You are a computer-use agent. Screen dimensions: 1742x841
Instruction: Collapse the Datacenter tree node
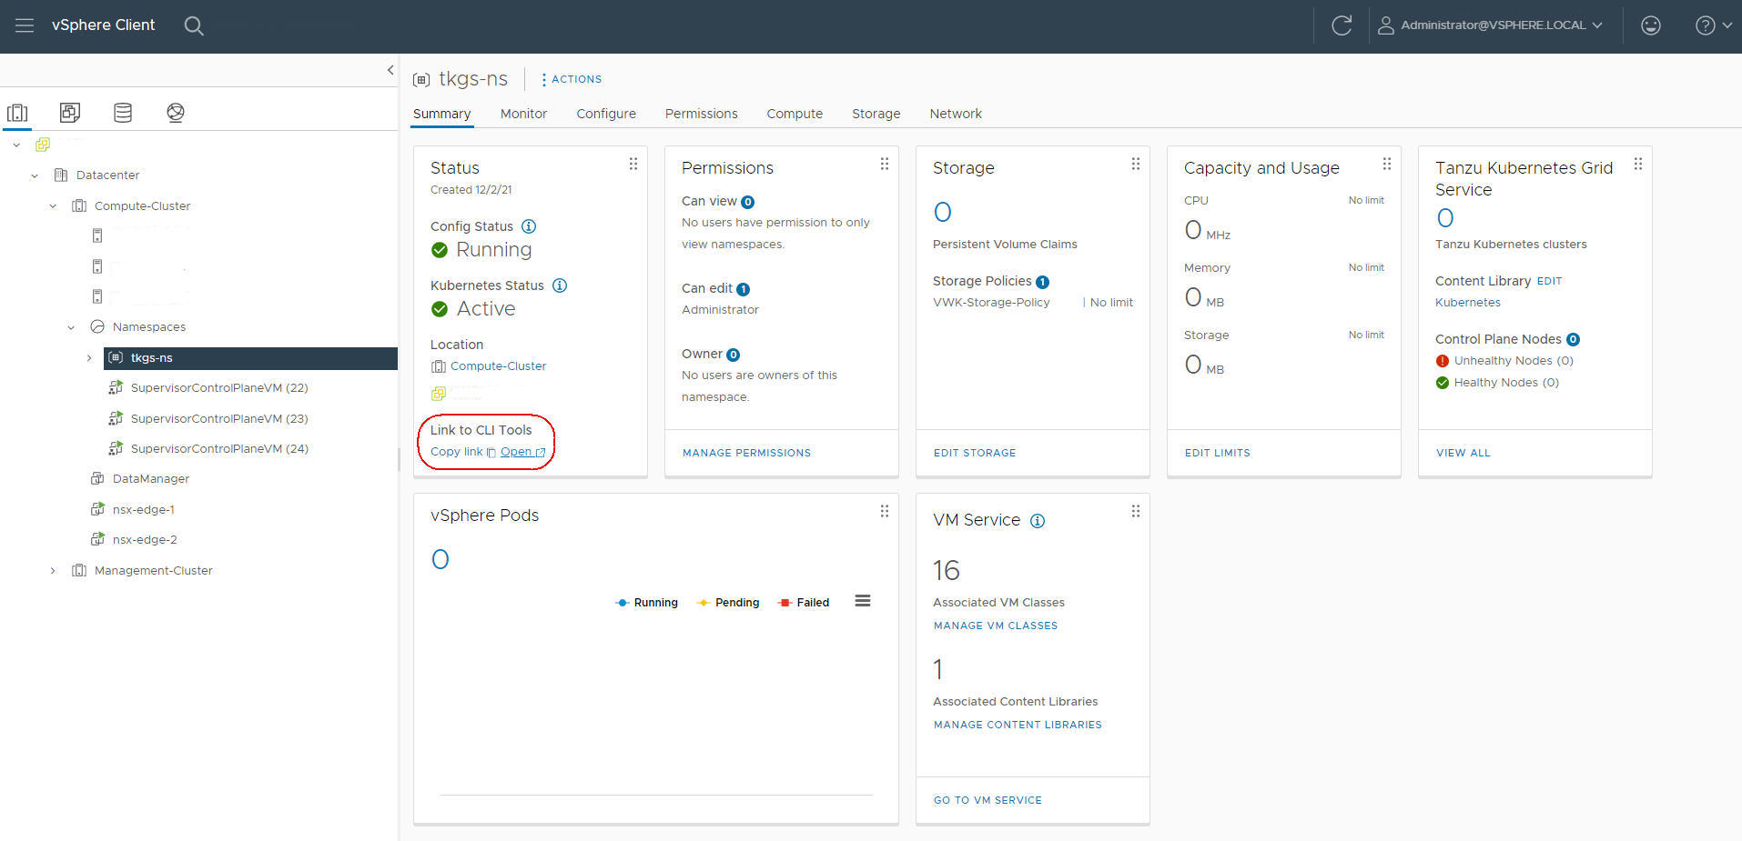pos(35,175)
